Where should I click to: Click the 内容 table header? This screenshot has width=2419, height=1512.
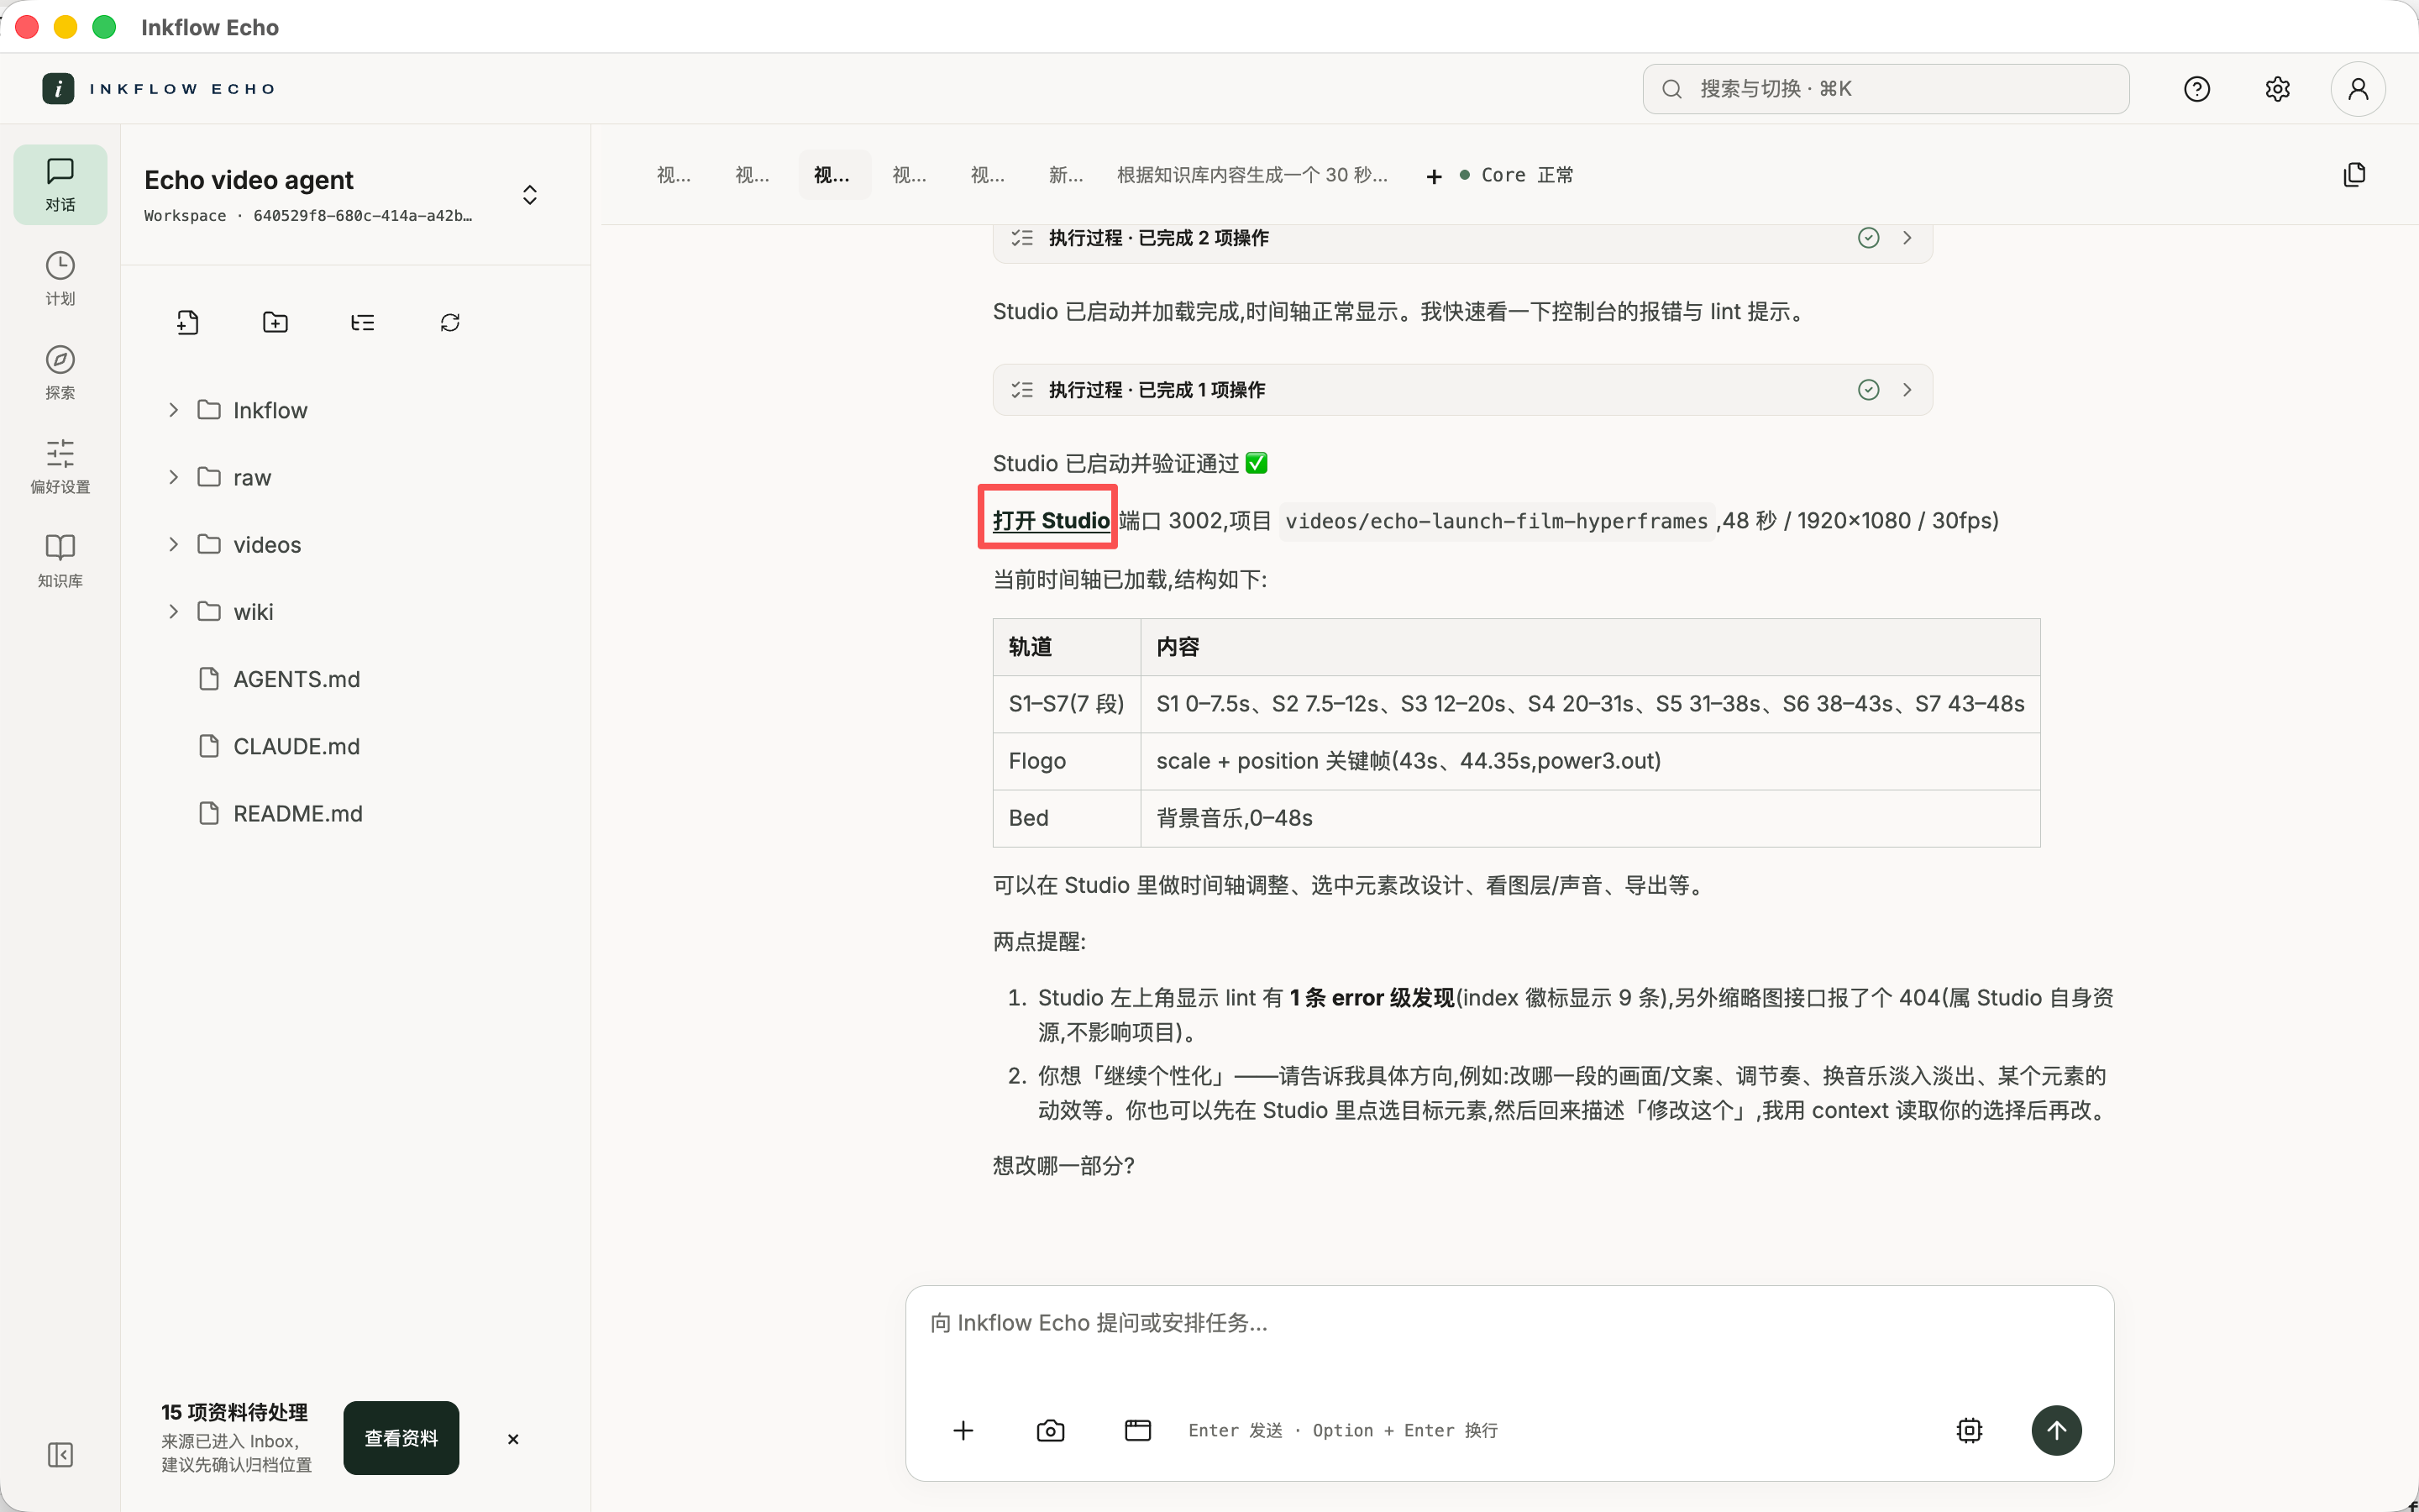[x=1590, y=647]
